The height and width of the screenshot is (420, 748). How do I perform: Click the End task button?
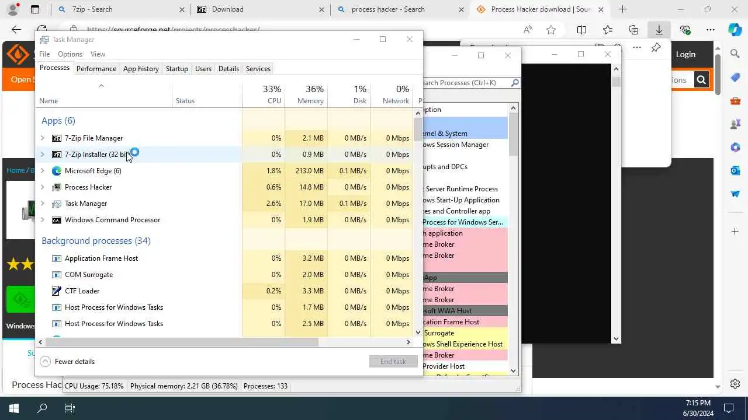[x=393, y=362]
